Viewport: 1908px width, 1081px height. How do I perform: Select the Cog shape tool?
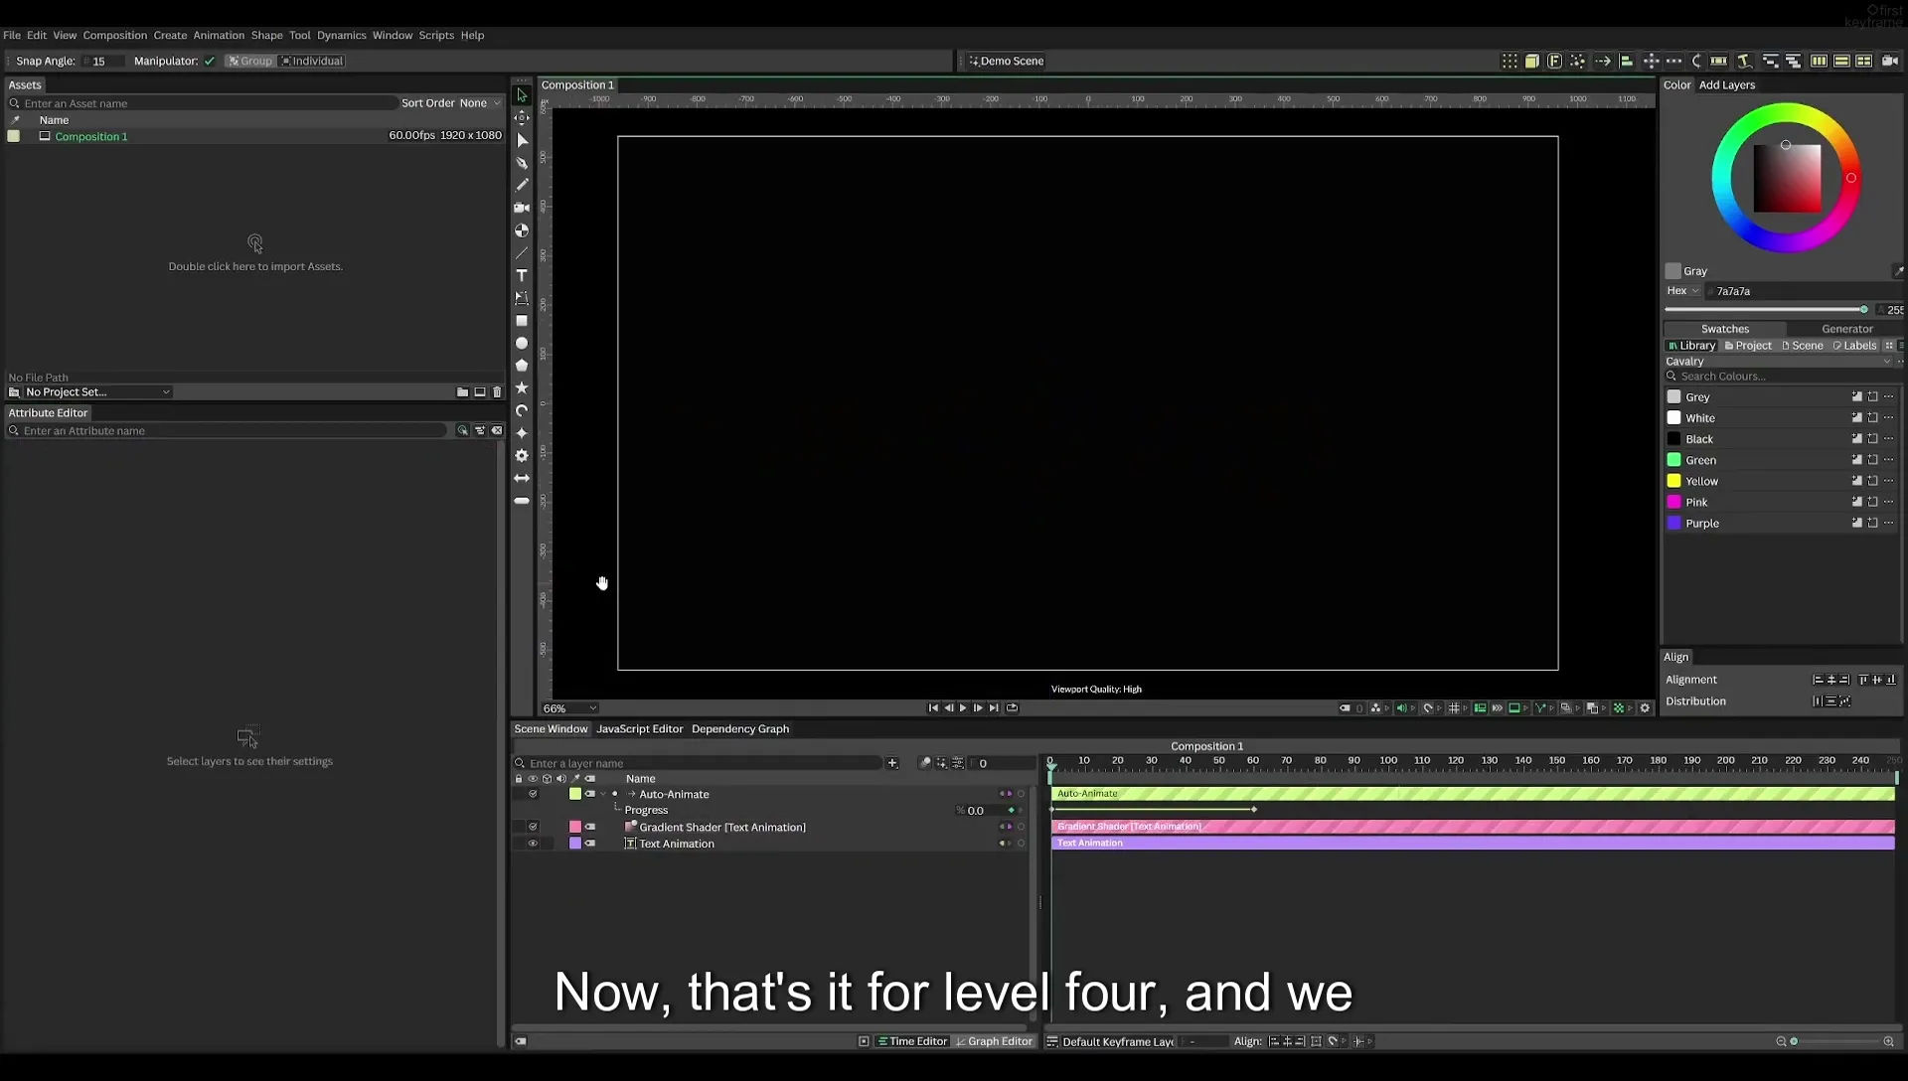coord(522,455)
